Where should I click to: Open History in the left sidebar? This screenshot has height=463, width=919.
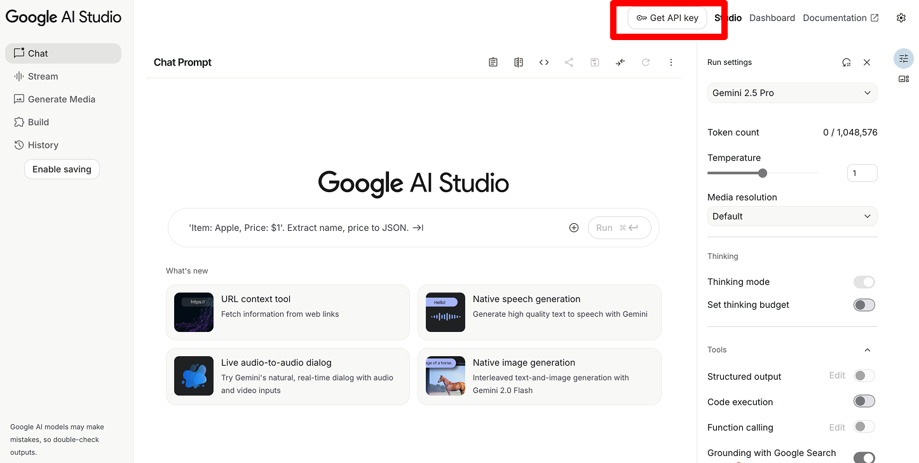coord(63,145)
